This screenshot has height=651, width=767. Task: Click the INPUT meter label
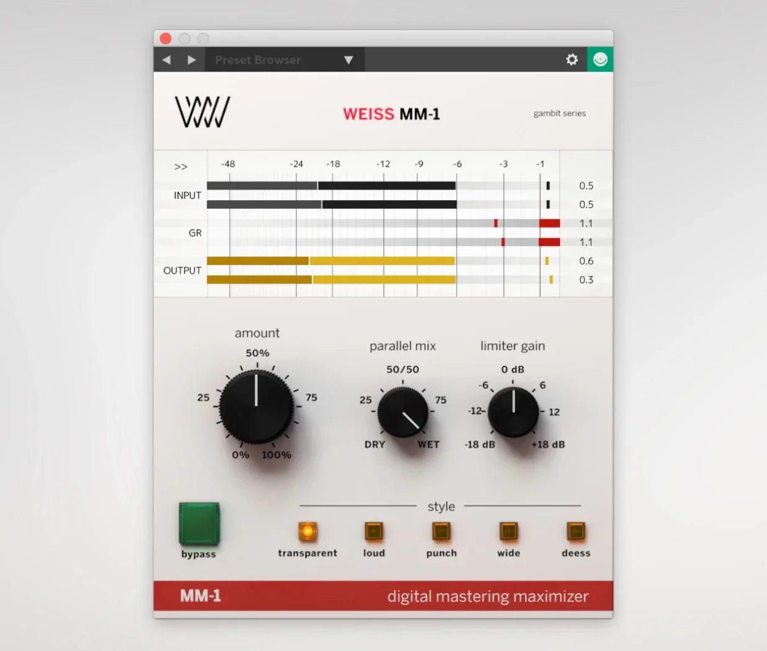[187, 195]
